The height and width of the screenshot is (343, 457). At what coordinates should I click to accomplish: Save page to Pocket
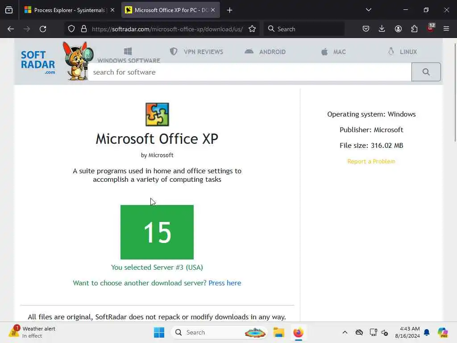point(366,29)
